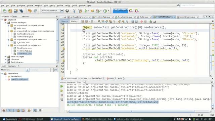Click the search magnifier icon in menu bar

click(x=178, y=5)
